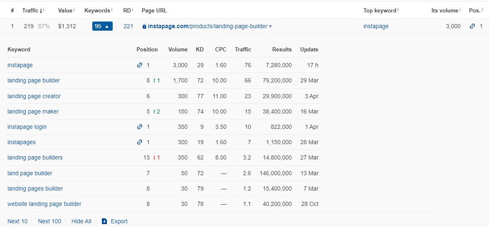Click the info icon beside Value header
The height and width of the screenshot is (227, 489).
74,10
